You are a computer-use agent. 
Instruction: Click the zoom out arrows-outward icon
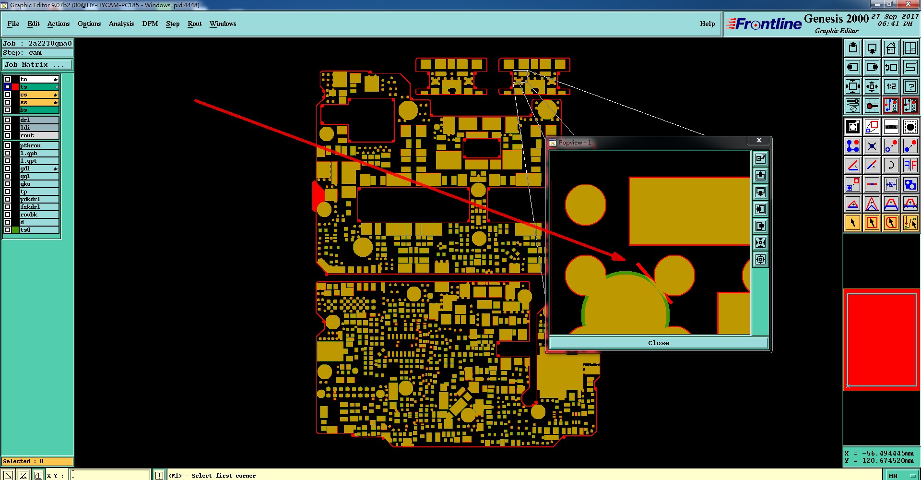872,86
